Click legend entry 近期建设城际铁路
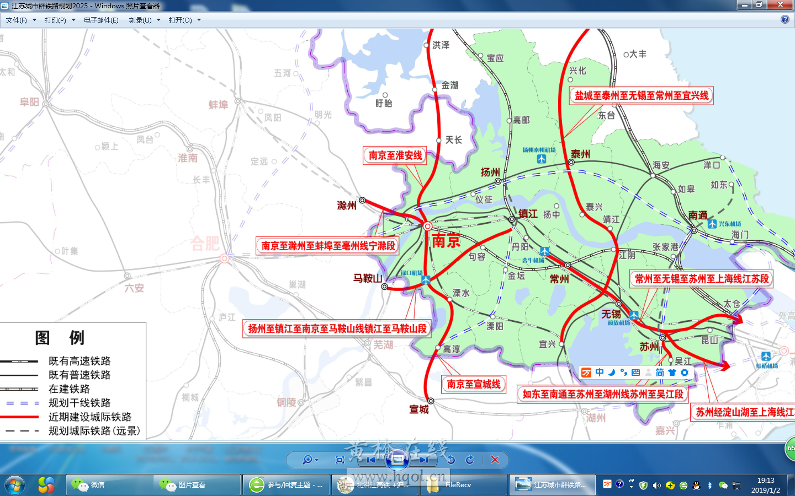 coord(90,417)
